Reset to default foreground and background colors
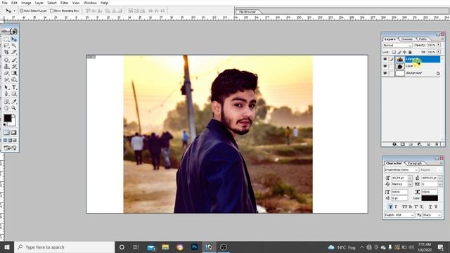This screenshot has width=450, height=253. pyautogui.click(x=5, y=125)
